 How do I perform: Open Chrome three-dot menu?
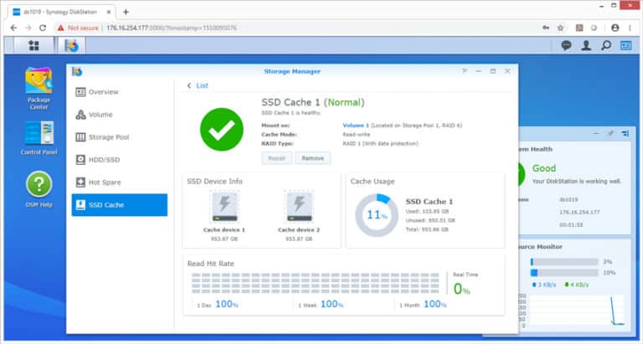click(x=630, y=28)
